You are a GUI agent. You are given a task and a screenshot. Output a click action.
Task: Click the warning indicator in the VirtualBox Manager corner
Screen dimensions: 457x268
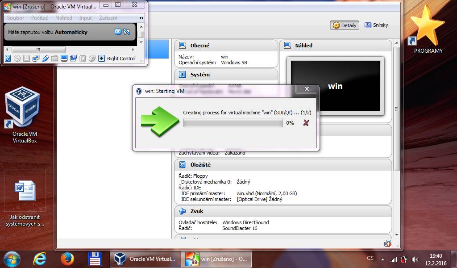click(387, 243)
